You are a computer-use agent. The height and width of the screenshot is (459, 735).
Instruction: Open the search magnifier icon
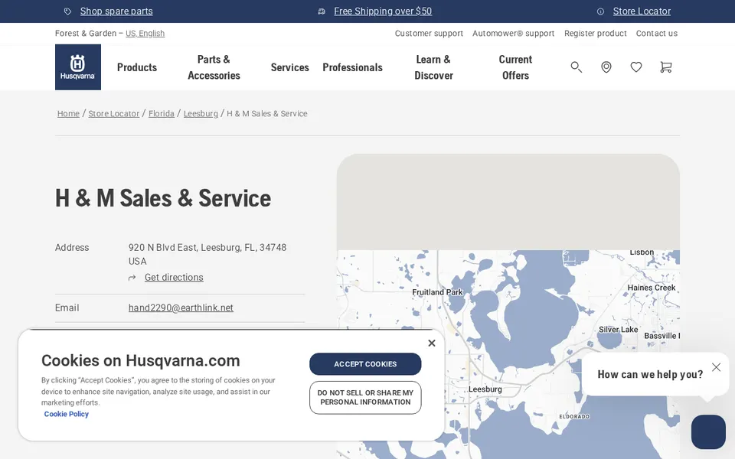pos(576,67)
